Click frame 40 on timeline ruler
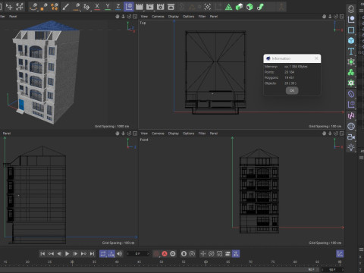This screenshot has height=273, width=364. [117, 262]
